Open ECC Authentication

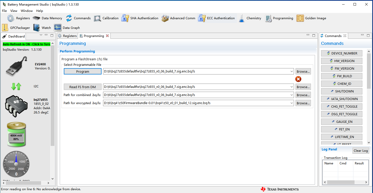pos(217,18)
